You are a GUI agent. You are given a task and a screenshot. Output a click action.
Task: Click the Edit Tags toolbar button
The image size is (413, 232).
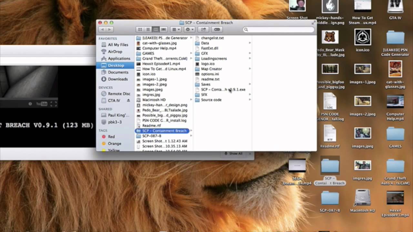[x=217, y=29]
